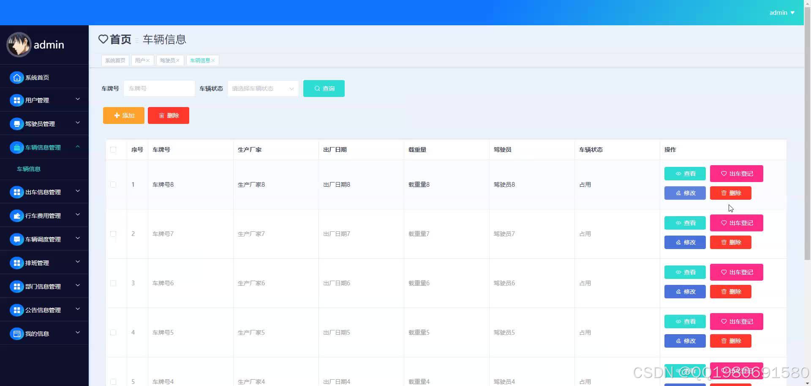Click the 我的信息 card icon
Image resolution: width=811 pixels, height=386 pixels.
tap(16, 334)
